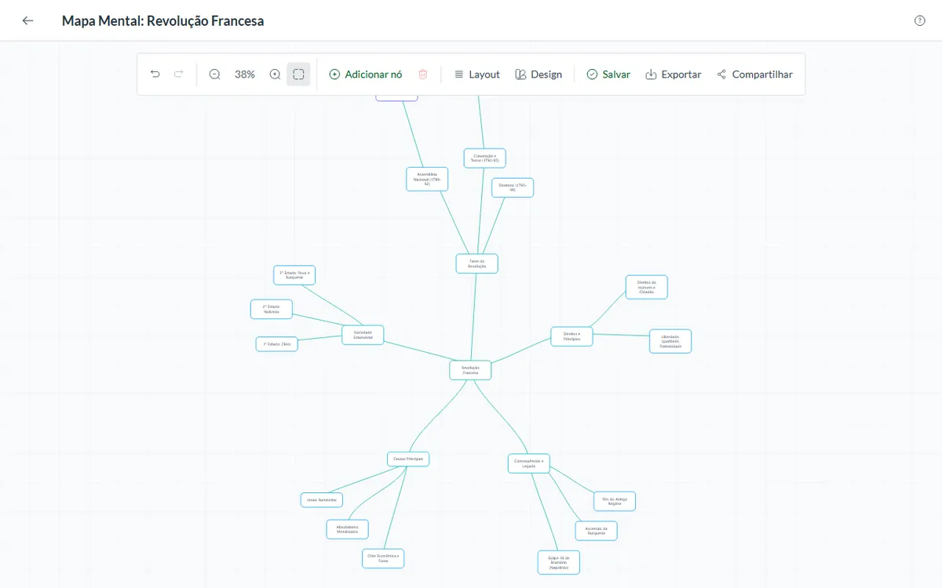Select the 2º Estado: Nobreza node
This screenshot has width=942, height=588.
[272, 309]
